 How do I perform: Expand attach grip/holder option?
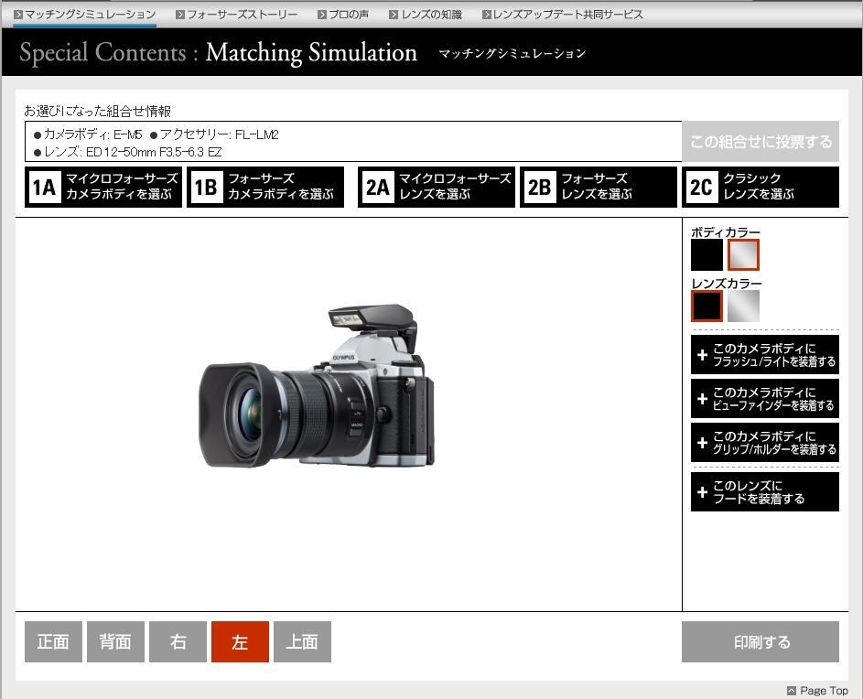764,443
